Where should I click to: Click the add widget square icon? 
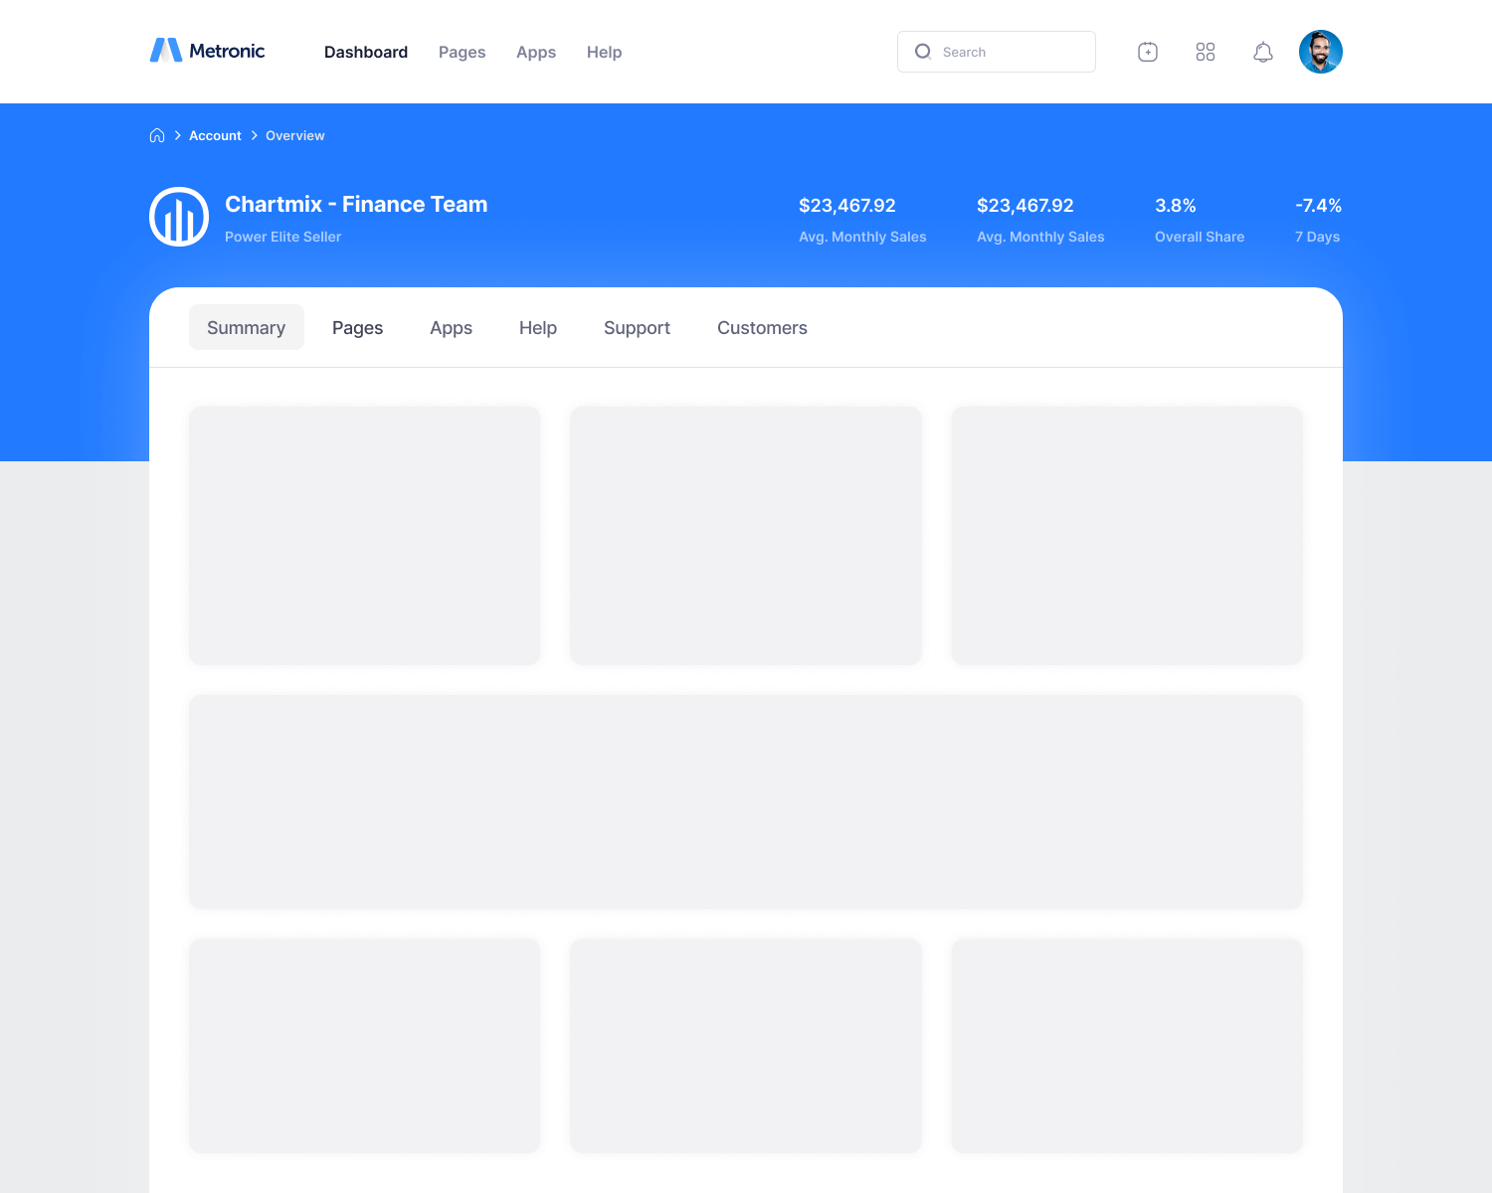[x=1147, y=52]
